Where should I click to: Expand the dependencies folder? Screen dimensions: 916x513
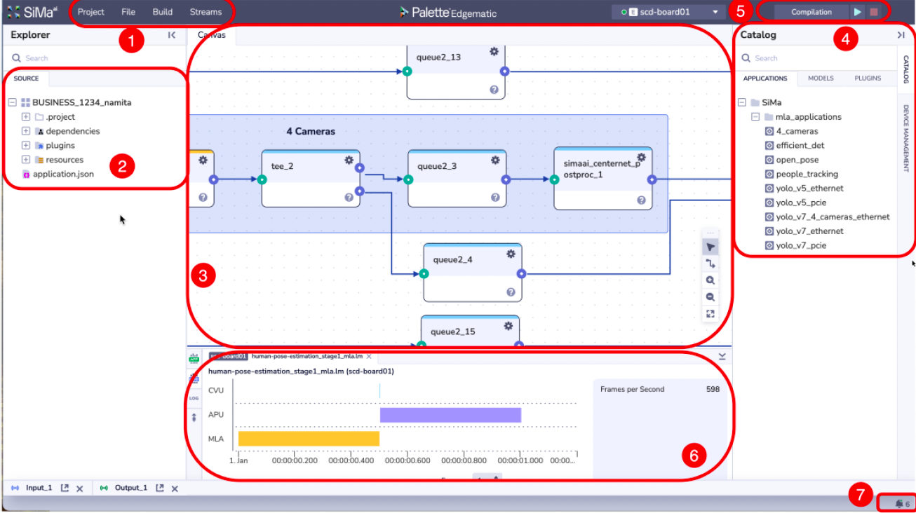[x=26, y=131]
